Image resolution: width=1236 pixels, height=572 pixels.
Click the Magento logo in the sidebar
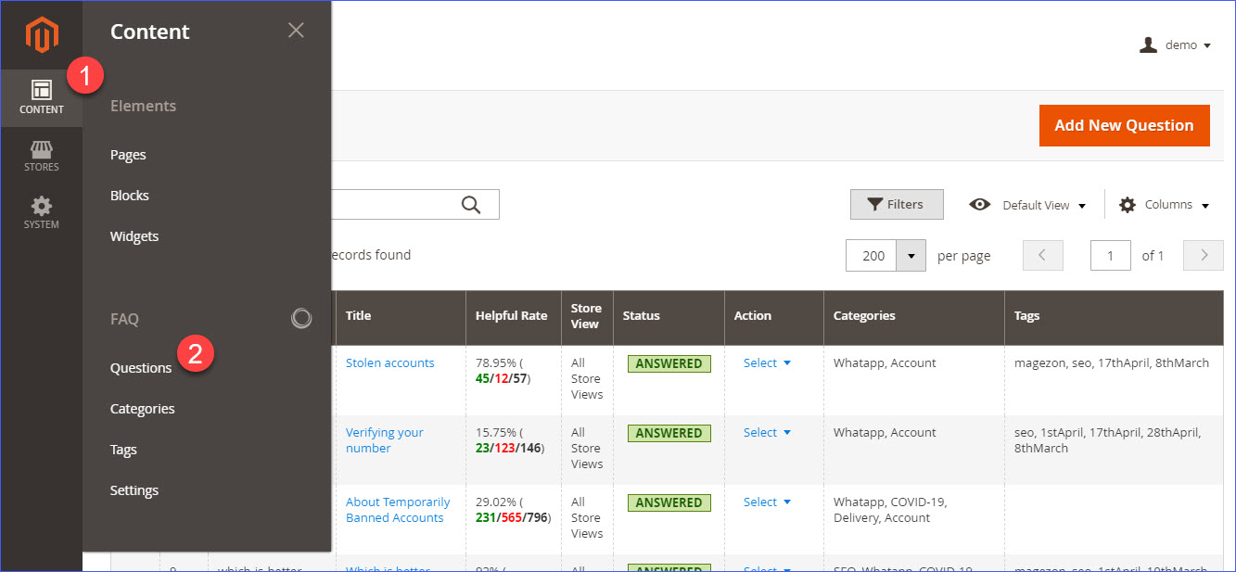[x=41, y=34]
